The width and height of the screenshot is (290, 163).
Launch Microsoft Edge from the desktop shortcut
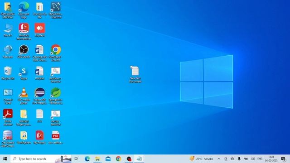click(x=24, y=10)
